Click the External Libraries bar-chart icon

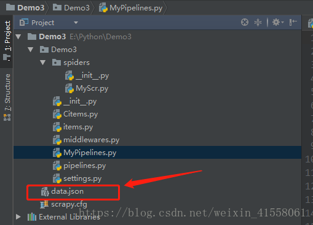(x=32, y=217)
